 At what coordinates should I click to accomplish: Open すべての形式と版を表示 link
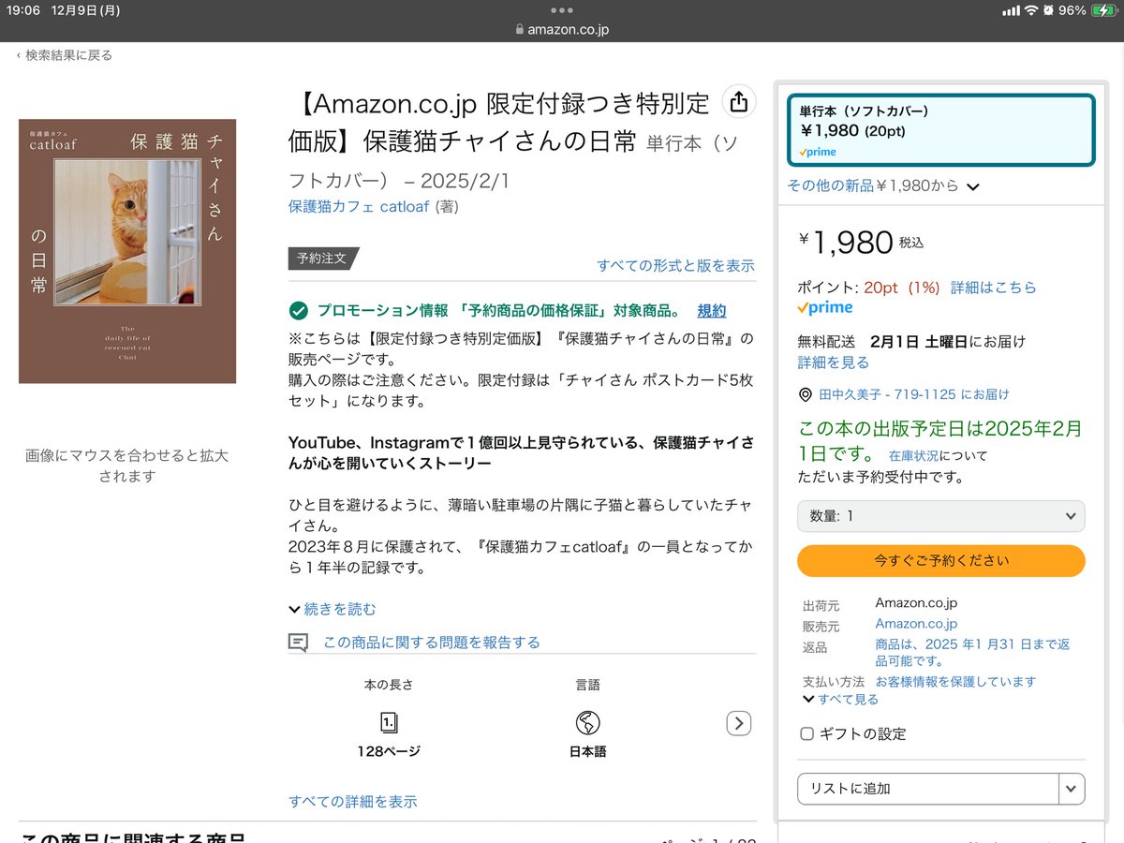click(x=675, y=265)
